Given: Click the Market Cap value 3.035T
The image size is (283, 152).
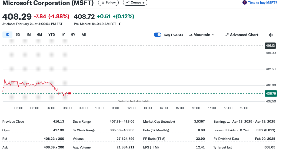Looking at the screenshot, I should point(199,122).
